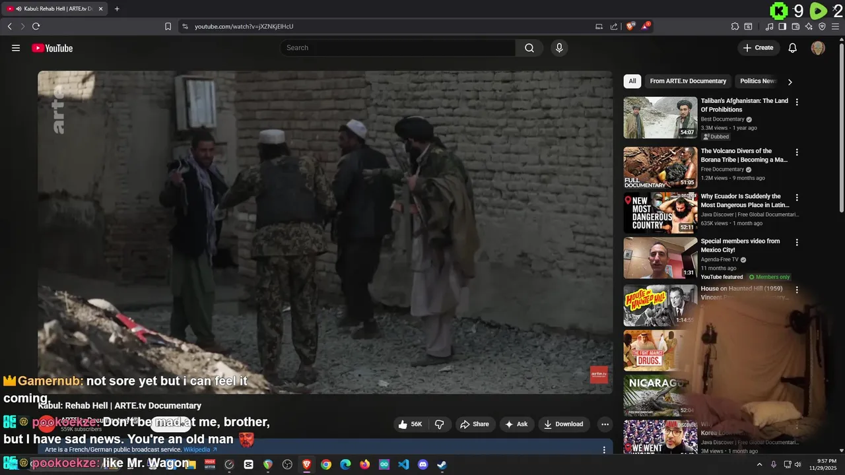Click the share page icon in address bar

614,26
